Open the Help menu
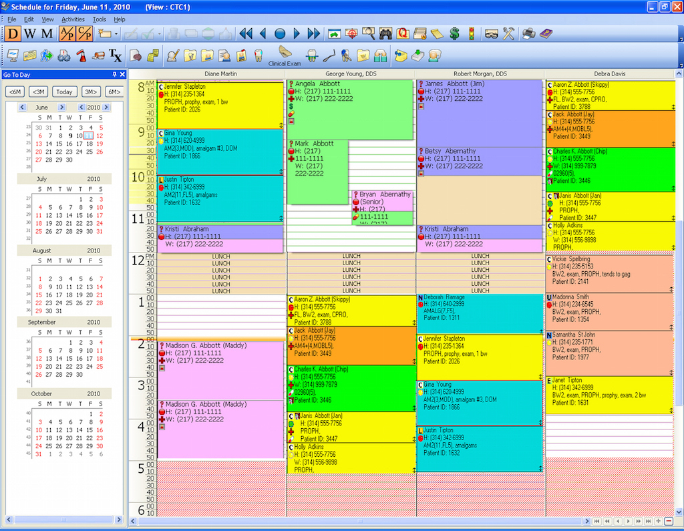The height and width of the screenshot is (531, 684). pos(120,19)
